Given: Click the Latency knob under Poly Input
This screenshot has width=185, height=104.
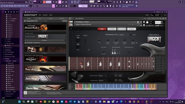Looking at the screenshot, I should pyautogui.click(x=103, y=51).
